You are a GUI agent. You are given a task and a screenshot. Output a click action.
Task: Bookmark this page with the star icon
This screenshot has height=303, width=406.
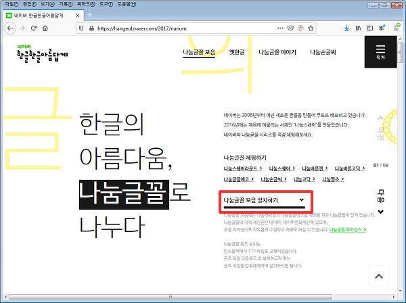pos(311,28)
